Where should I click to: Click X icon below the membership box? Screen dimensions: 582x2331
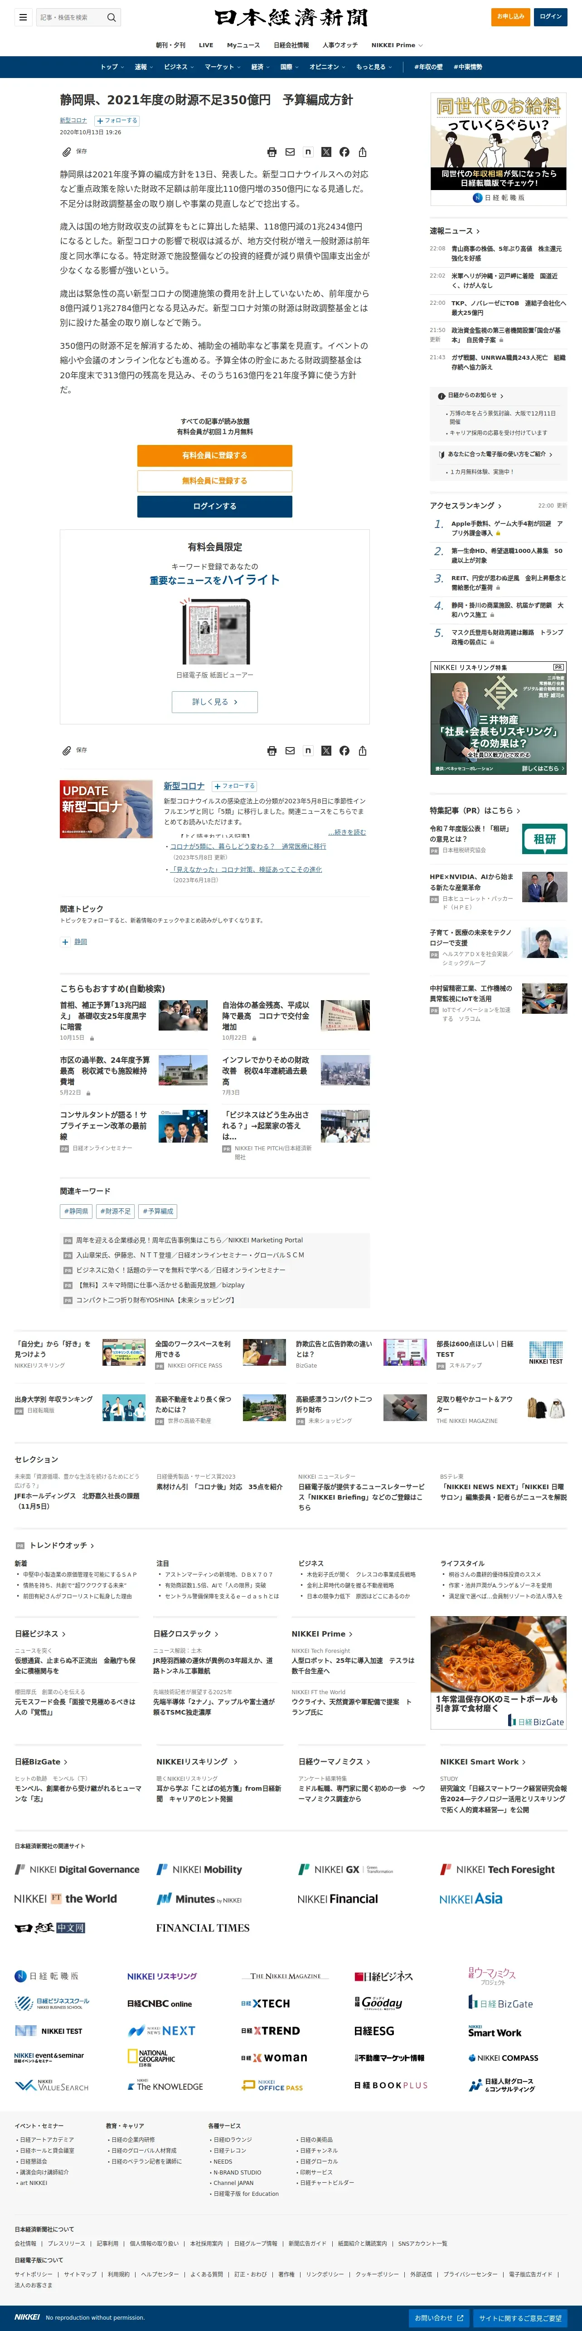click(326, 751)
